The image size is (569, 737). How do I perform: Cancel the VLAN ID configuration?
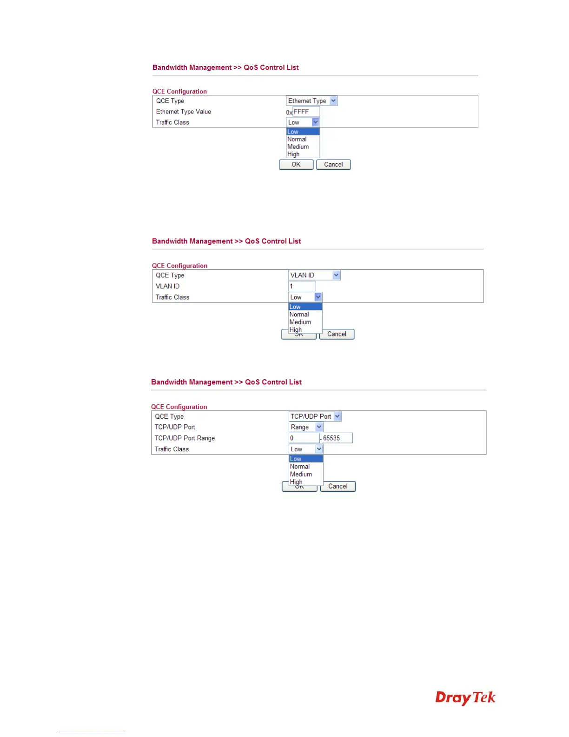pos(337,334)
